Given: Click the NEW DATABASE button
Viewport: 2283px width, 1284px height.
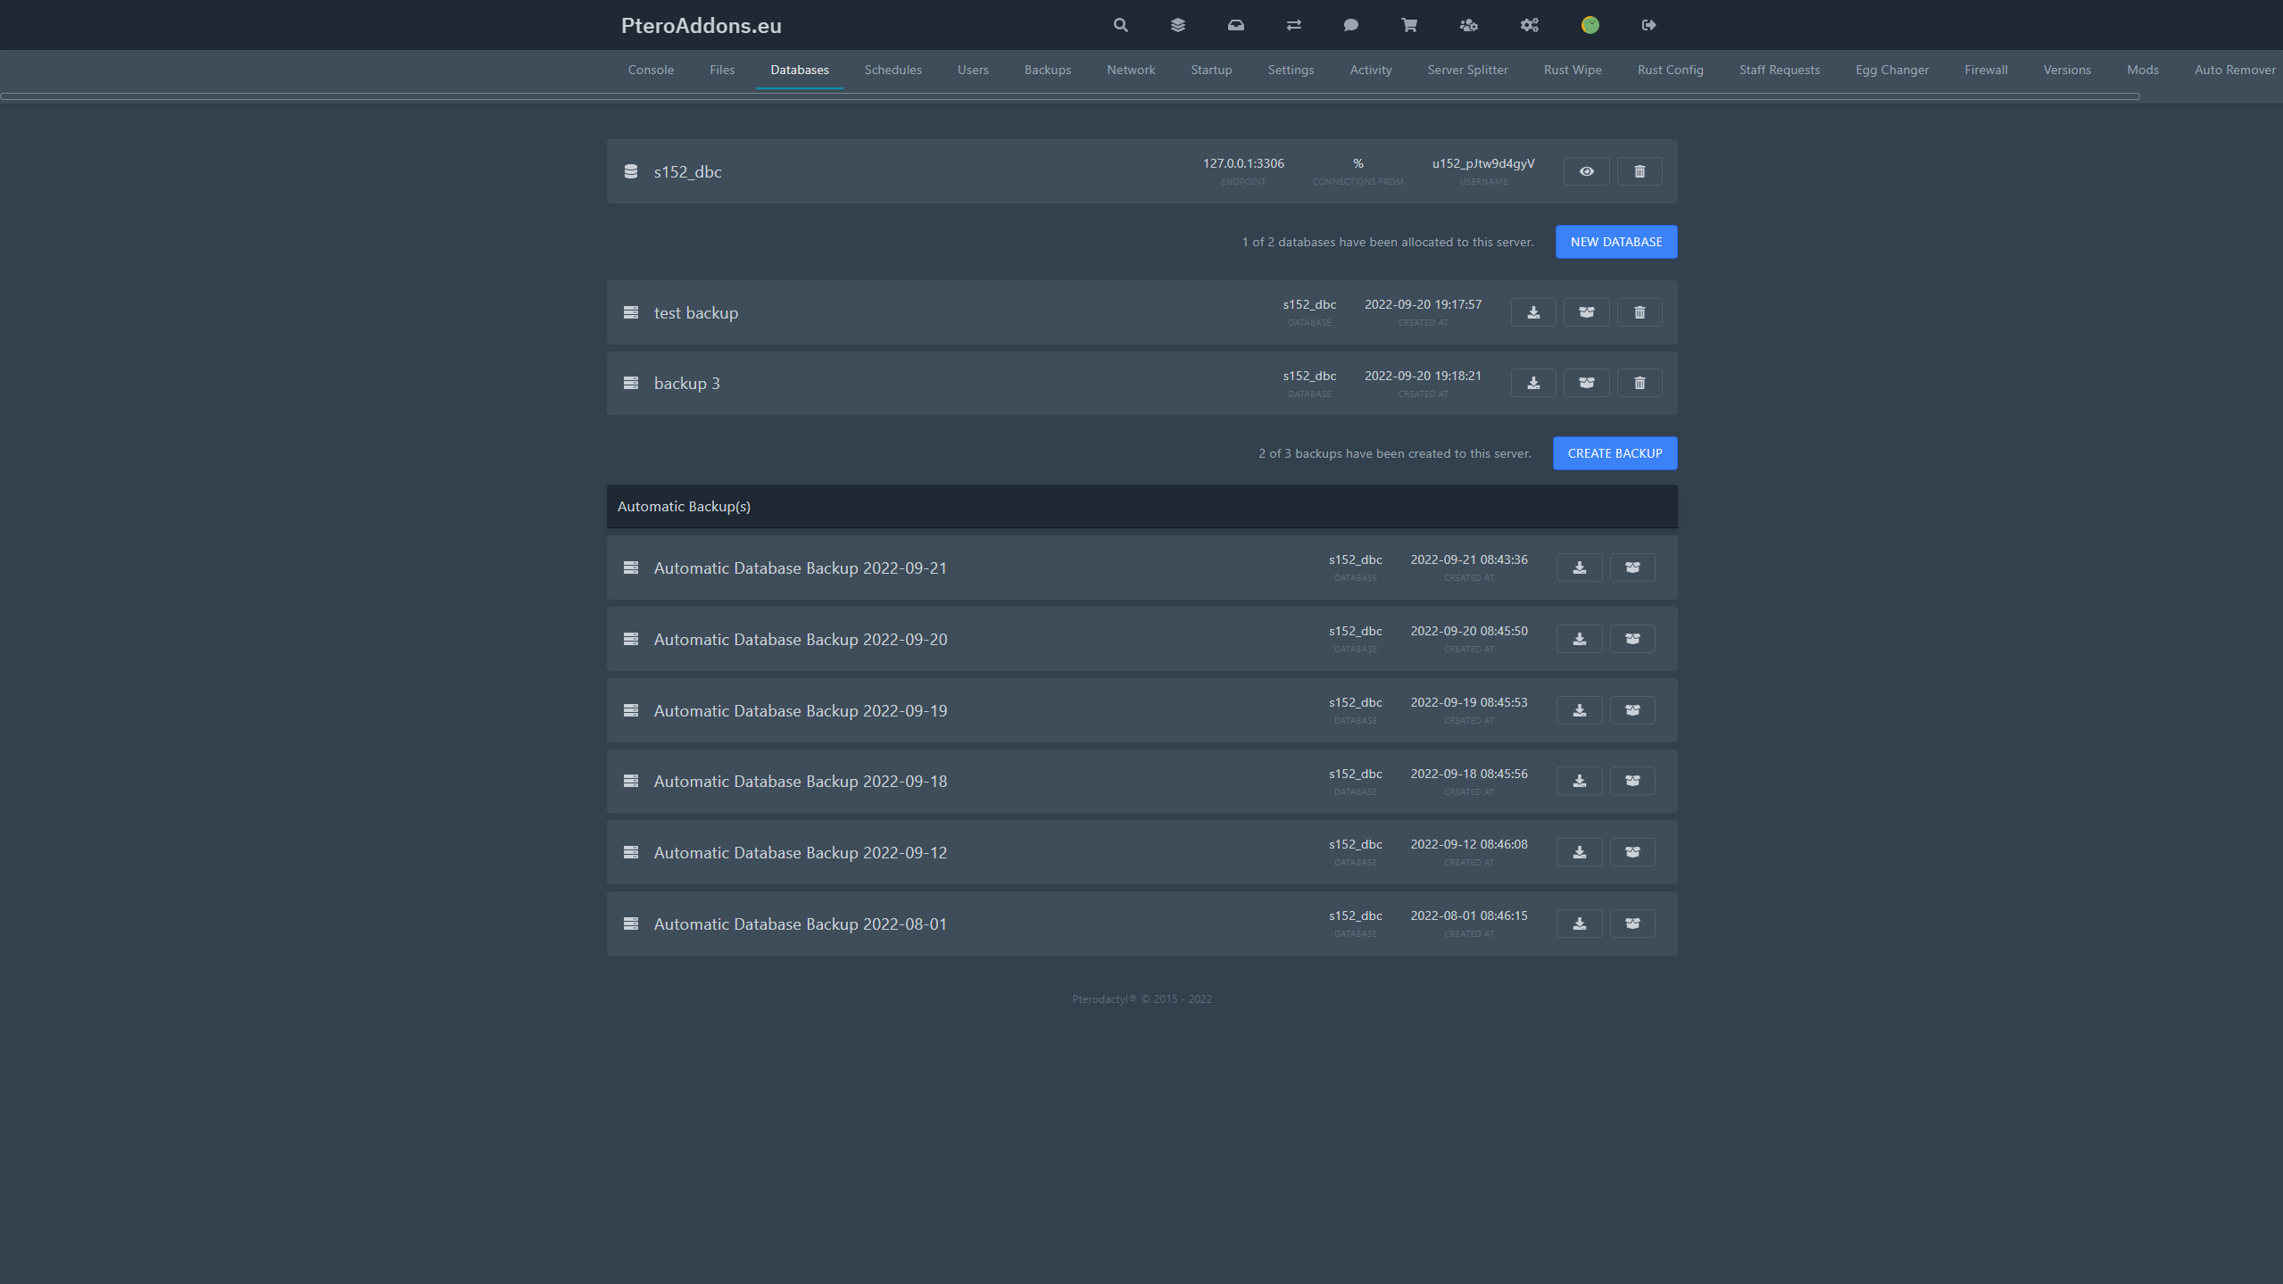Looking at the screenshot, I should click(1615, 242).
